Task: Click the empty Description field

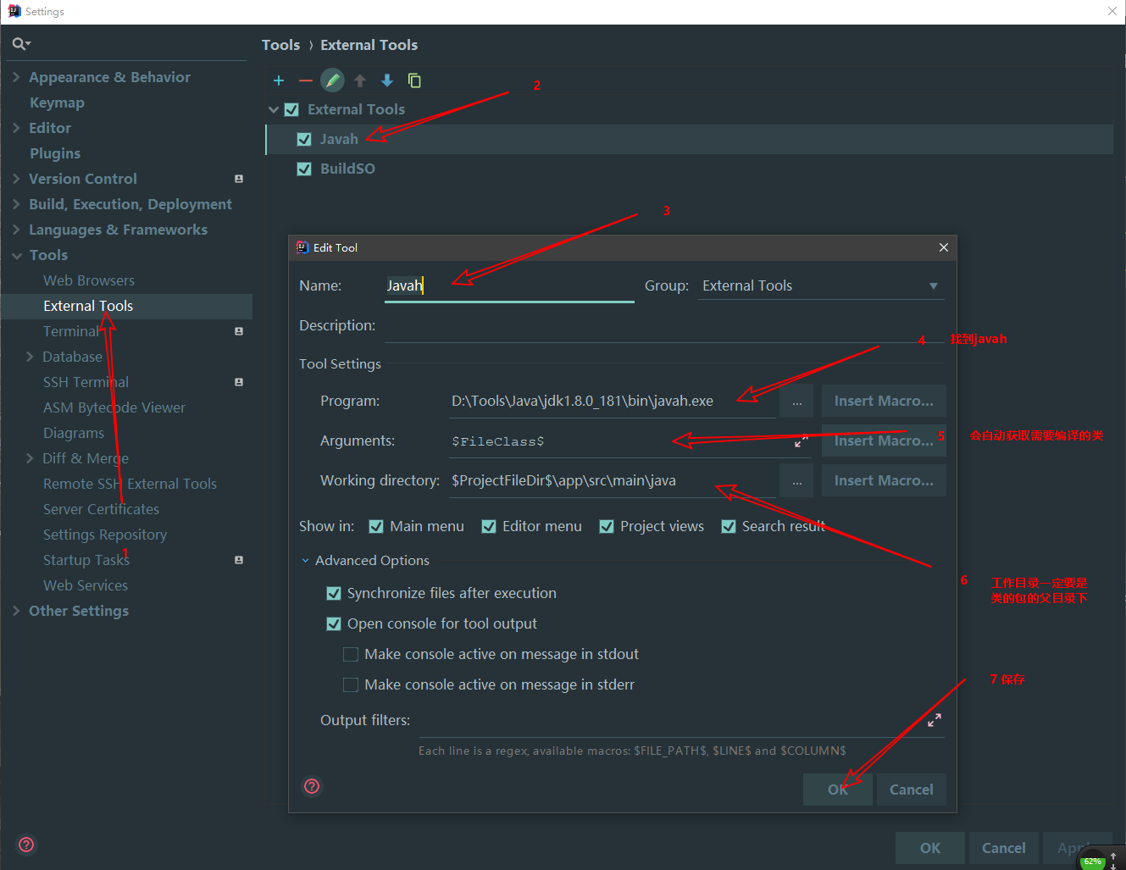Action: pos(664,326)
